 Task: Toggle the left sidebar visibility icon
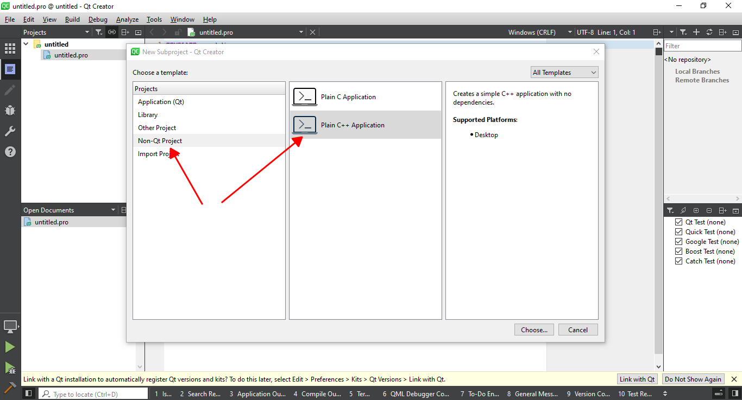click(29, 394)
